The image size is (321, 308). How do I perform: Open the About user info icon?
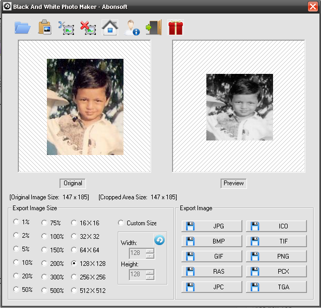[x=131, y=27]
